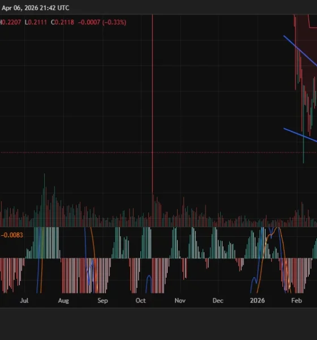Click the Aug label on time axis
This screenshot has width=317, height=340.
tap(63, 300)
